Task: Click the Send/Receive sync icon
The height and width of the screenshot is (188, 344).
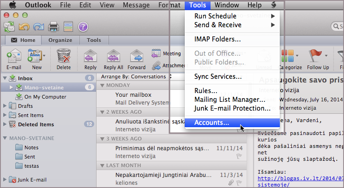Action: 9,26
